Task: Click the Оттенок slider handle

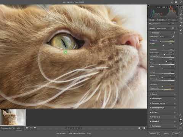Action: pos(163,45)
